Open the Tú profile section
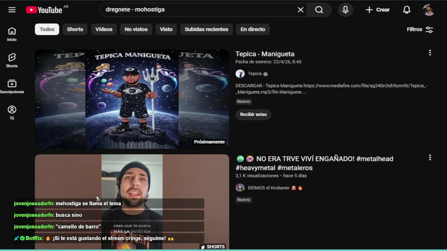This screenshot has height=251, width=447. click(12, 113)
